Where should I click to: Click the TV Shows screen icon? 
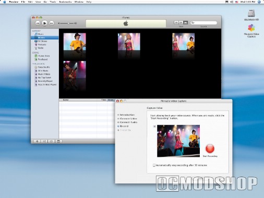pos(36,41)
